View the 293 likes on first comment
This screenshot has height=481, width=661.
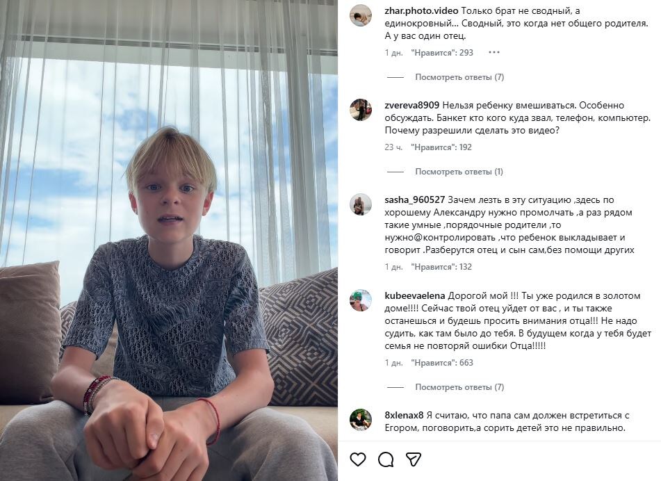click(x=441, y=53)
